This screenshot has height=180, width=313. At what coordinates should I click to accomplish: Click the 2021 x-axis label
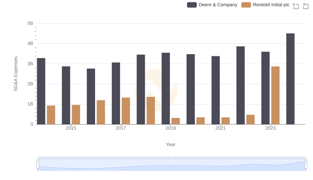[x=220, y=128]
